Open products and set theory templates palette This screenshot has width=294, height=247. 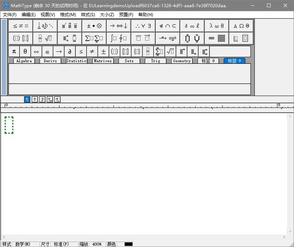pyautogui.click(x=192, y=38)
